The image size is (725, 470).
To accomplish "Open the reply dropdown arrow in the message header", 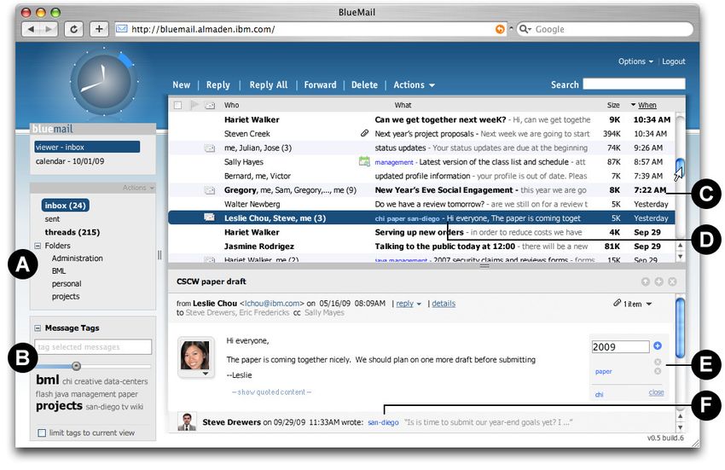I will click(x=419, y=304).
